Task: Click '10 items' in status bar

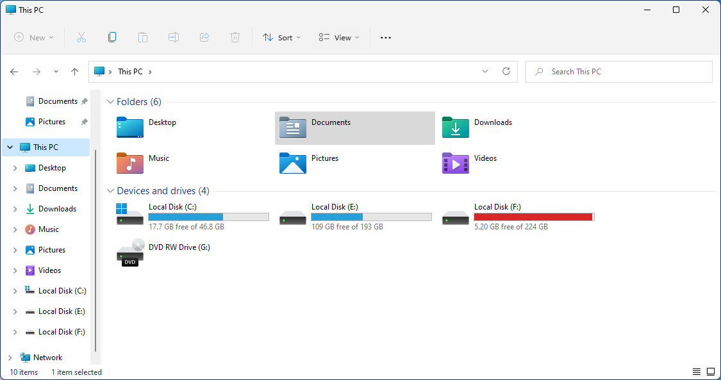Action: point(24,372)
